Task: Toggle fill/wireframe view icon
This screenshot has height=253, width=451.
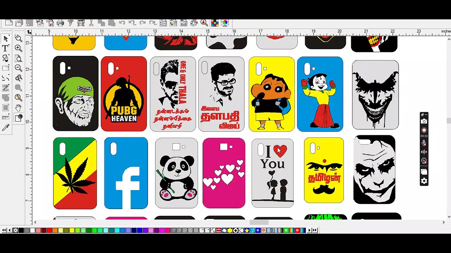Action: [x=18, y=118]
